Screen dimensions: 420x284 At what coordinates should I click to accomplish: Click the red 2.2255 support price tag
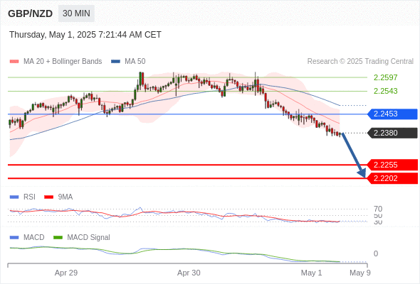click(x=392, y=165)
